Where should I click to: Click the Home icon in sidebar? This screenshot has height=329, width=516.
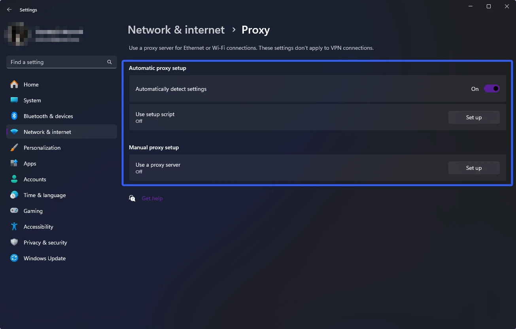coord(14,85)
